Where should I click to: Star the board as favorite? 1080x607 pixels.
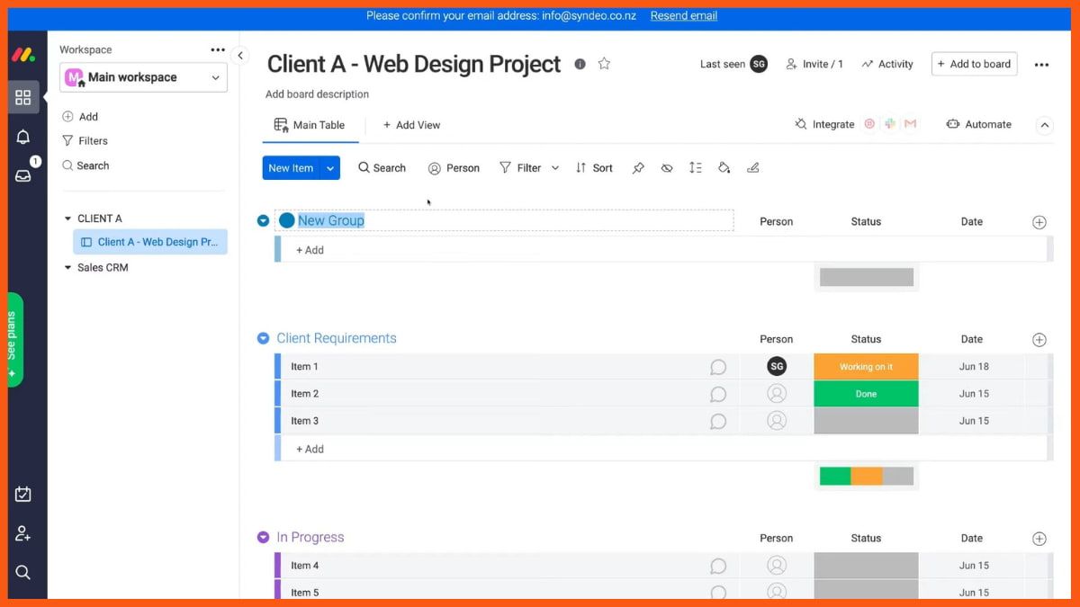pyautogui.click(x=605, y=64)
